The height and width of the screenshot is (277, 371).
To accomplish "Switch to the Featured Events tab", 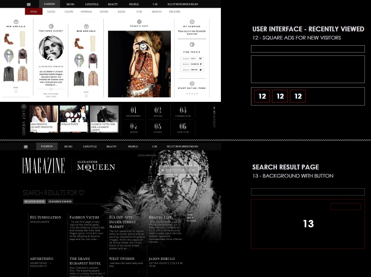I will pyautogui.click(x=60, y=201).
